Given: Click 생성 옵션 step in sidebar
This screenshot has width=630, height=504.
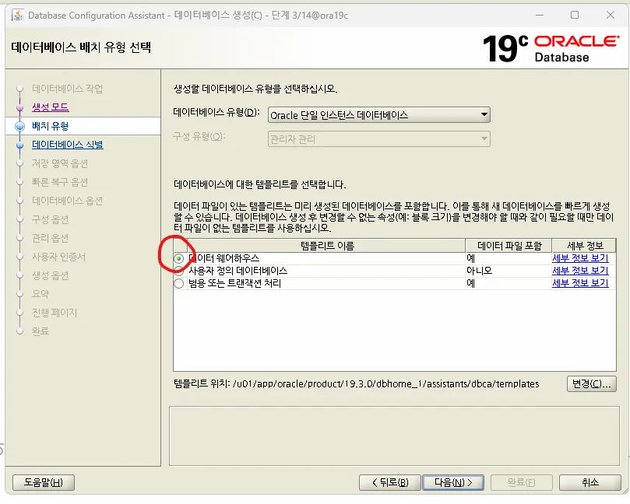Looking at the screenshot, I should click(50, 275).
